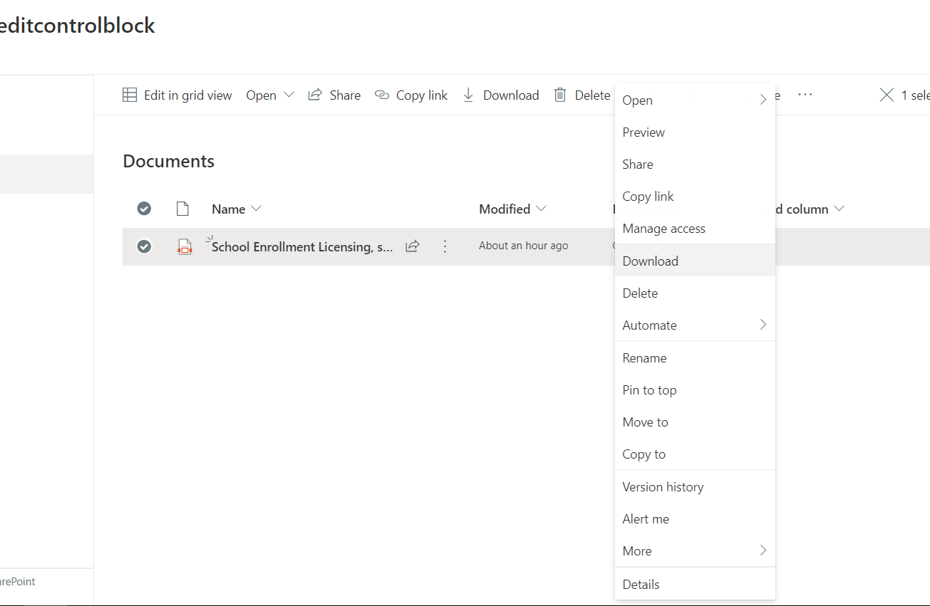This screenshot has height=606, width=930.
Task: Click the Download arrow icon in the toolbar
Action: [x=469, y=95]
